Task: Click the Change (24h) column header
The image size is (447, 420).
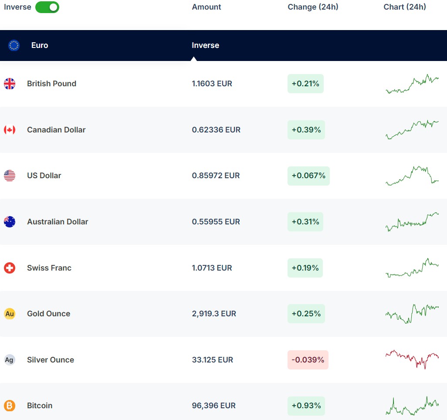Action: pos(313,7)
